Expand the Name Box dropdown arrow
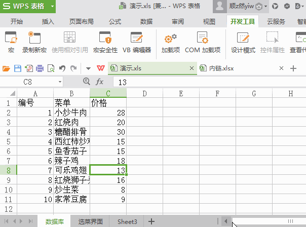 click(x=60, y=82)
